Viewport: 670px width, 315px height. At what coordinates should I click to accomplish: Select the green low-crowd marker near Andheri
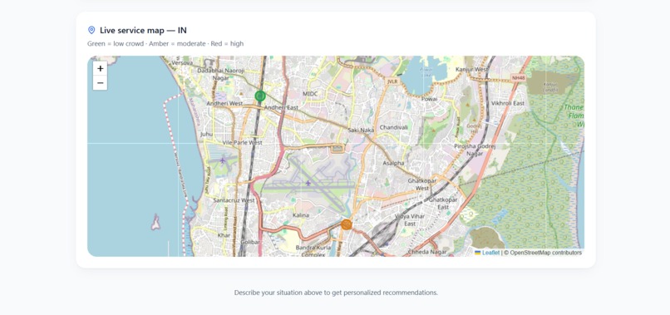260,96
